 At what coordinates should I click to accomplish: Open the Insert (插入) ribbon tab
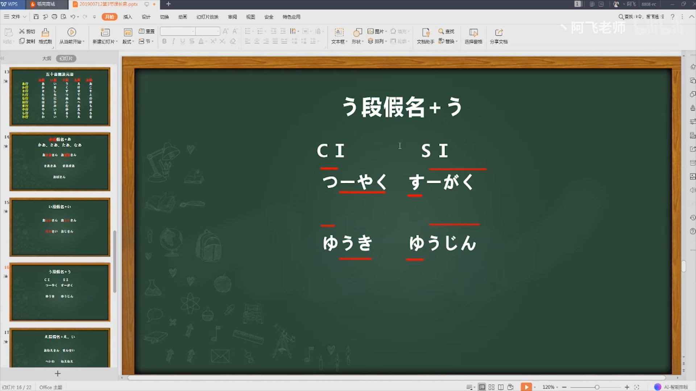(128, 17)
